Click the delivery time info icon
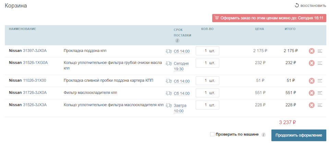The image size is (329, 145). pos(177,41)
